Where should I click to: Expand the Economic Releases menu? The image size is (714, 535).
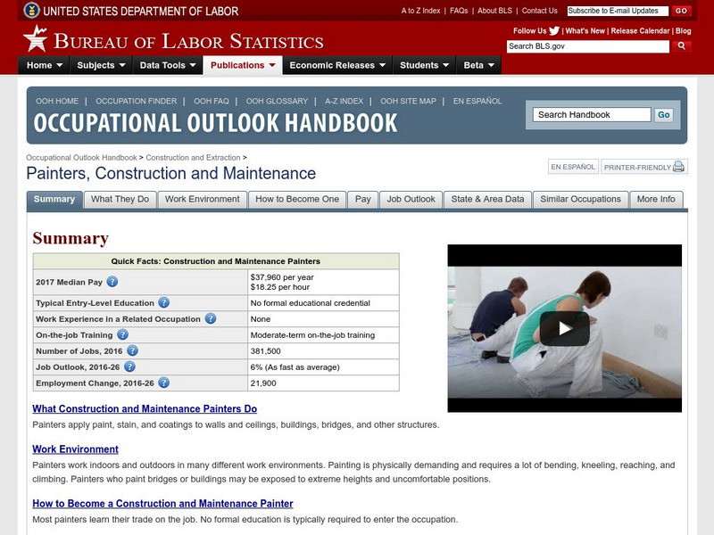point(337,65)
